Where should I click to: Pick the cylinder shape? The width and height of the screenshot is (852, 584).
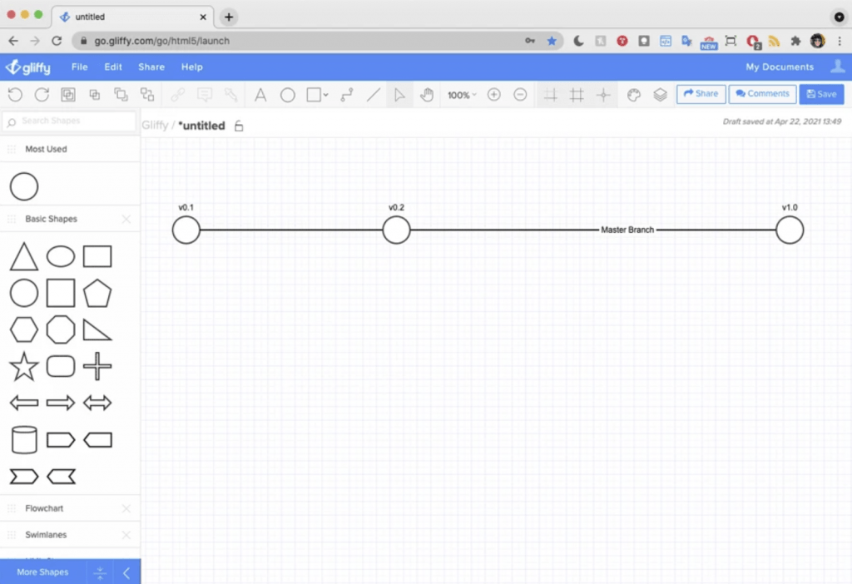coord(24,439)
